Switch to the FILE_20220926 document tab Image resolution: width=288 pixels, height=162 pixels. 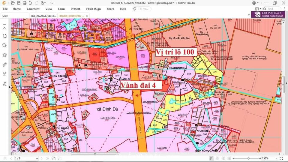click(43, 16)
